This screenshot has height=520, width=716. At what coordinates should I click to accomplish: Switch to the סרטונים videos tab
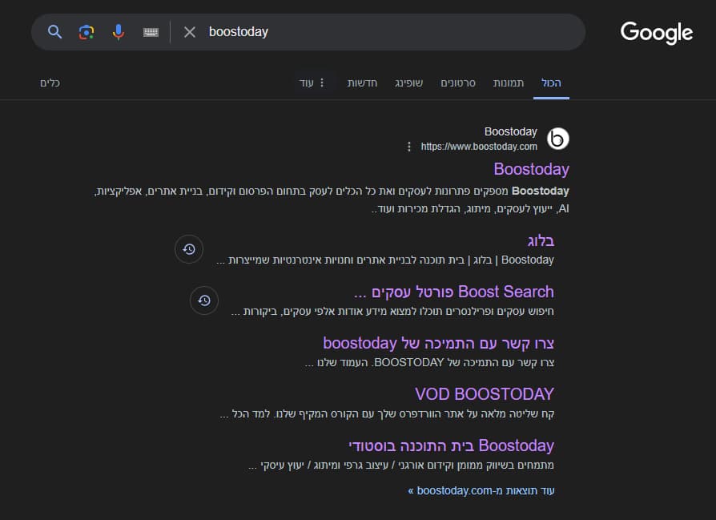tap(460, 83)
